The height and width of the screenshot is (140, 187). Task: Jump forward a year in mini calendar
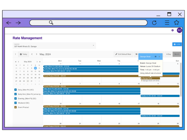[40, 62]
